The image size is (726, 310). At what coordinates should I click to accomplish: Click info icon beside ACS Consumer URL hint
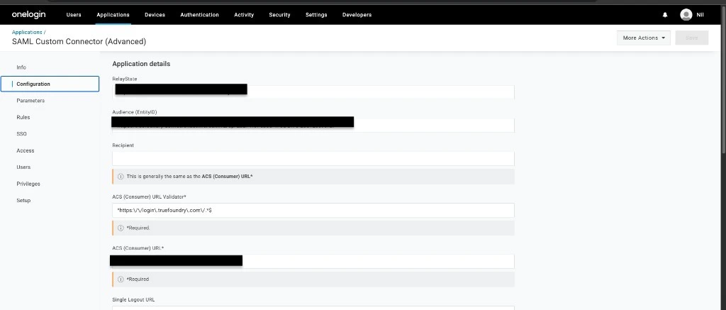click(x=121, y=177)
